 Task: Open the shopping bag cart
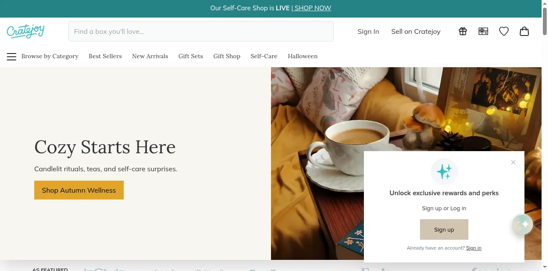click(x=524, y=31)
